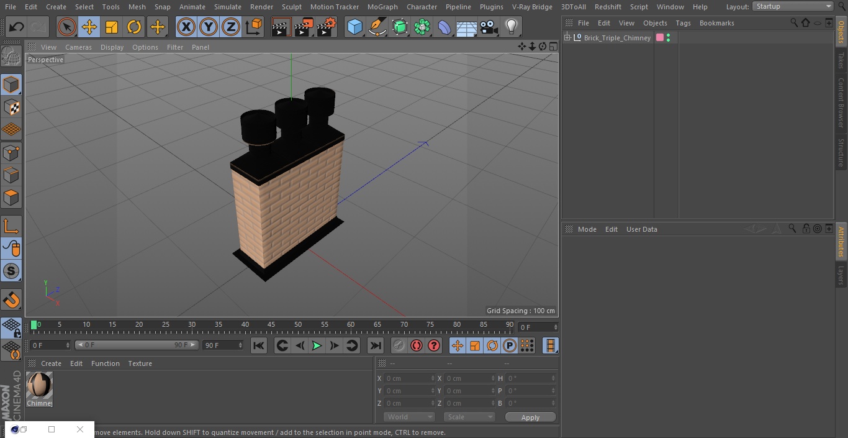This screenshot has width=848, height=438.
Task: Switch coordinate system icon
Action: (254, 27)
